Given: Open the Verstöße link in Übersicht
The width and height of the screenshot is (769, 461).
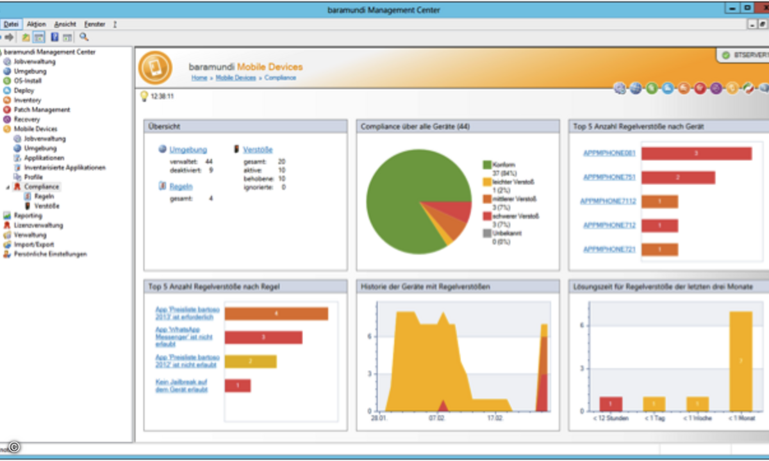Looking at the screenshot, I should click(258, 149).
